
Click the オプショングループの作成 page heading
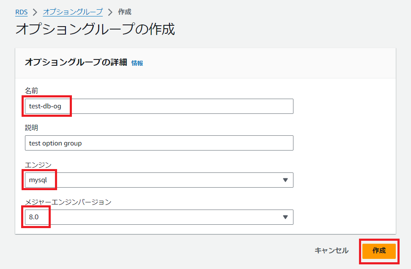point(95,30)
